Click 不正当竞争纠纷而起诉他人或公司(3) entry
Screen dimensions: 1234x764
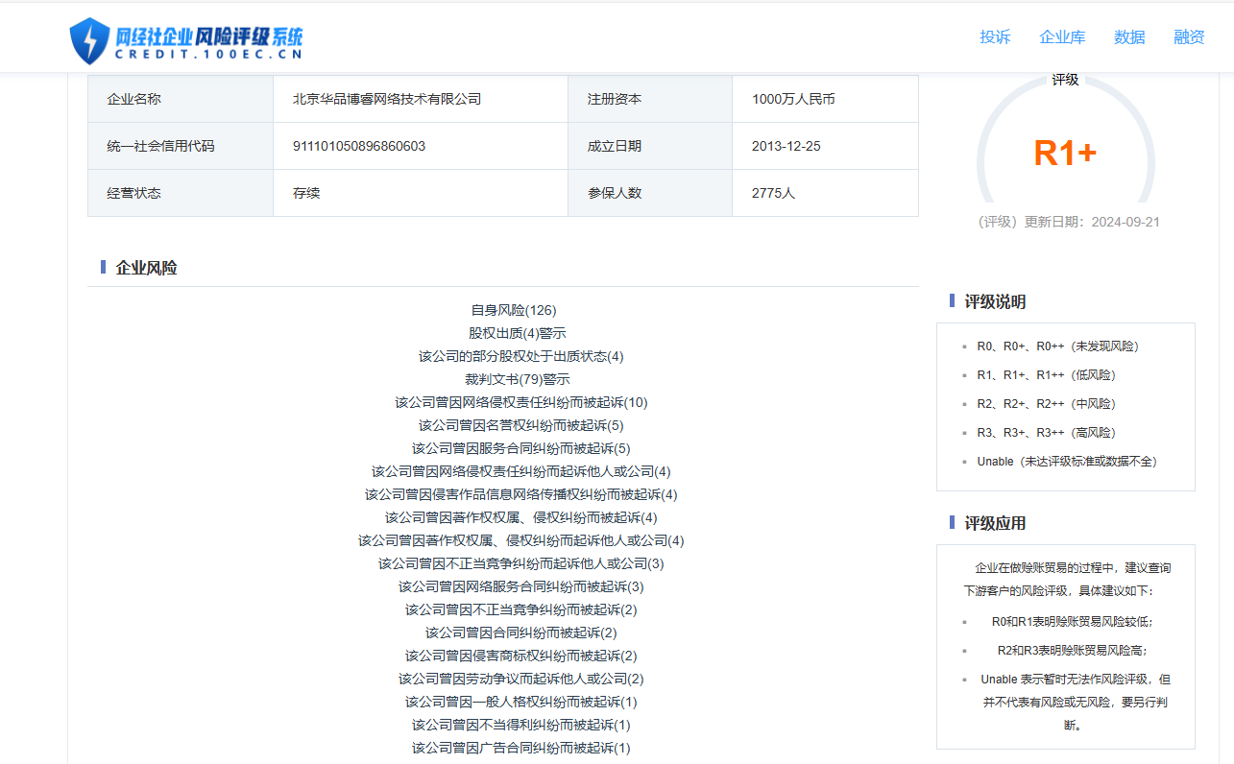coord(520,563)
